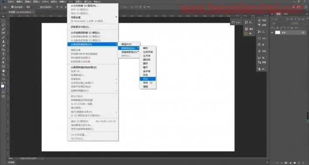
Task: Open the 滤镜 menu
Action: pyautogui.click(x=63, y=2)
